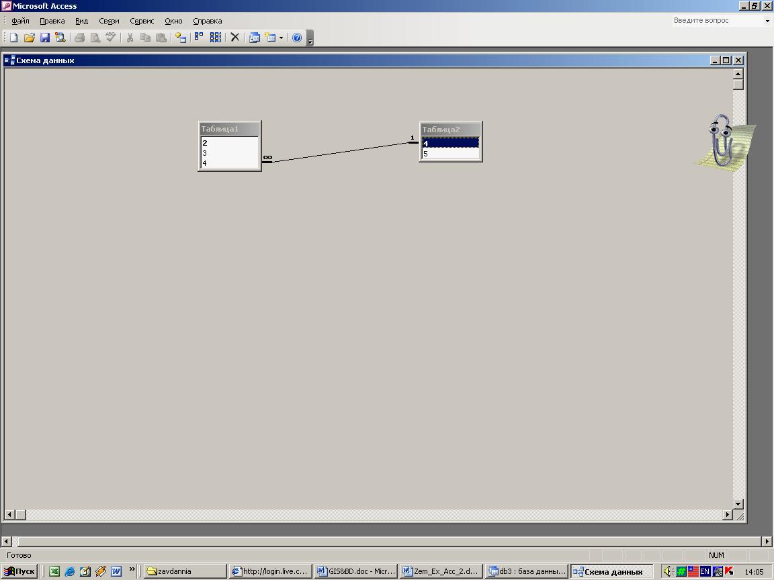Select highlighted field 4 in Таблица2

tap(451, 143)
